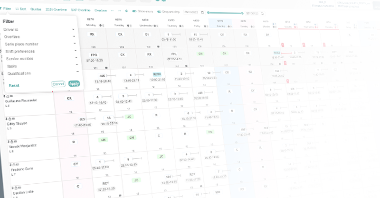This screenshot has height=198, width=380.
Task: Click the error count icon beside Thursday
Action: tap(181, 26)
